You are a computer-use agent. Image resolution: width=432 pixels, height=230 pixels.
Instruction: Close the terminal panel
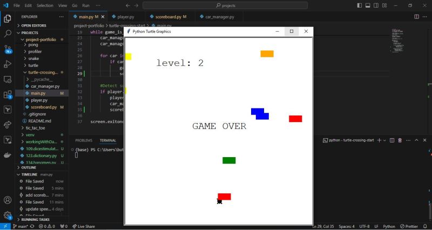coord(424,140)
